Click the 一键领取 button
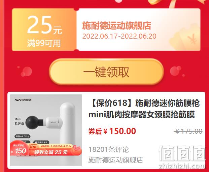This screenshot has width=209, height=172. tap(106, 72)
